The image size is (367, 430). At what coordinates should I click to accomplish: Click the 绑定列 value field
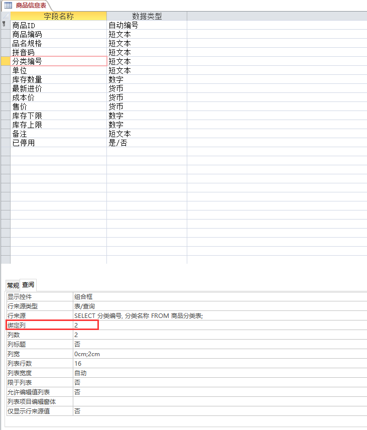click(220, 325)
